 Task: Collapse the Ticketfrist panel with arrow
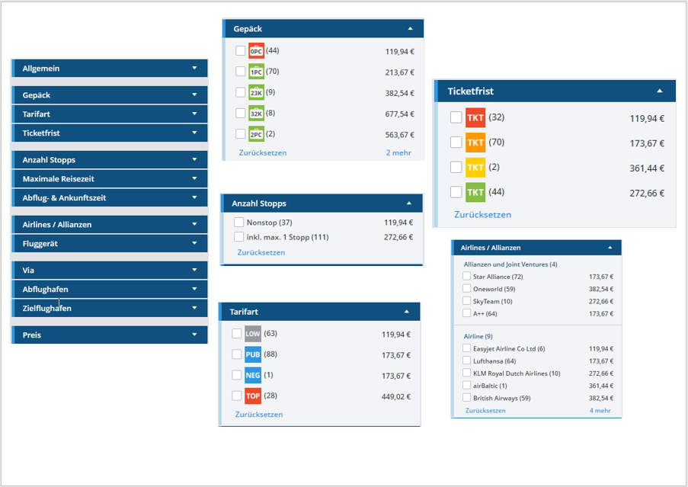(660, 91)
